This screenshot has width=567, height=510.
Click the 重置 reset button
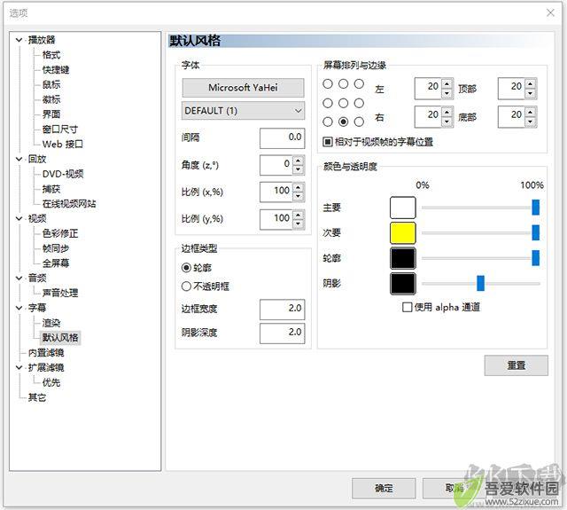tap(516, 365)
